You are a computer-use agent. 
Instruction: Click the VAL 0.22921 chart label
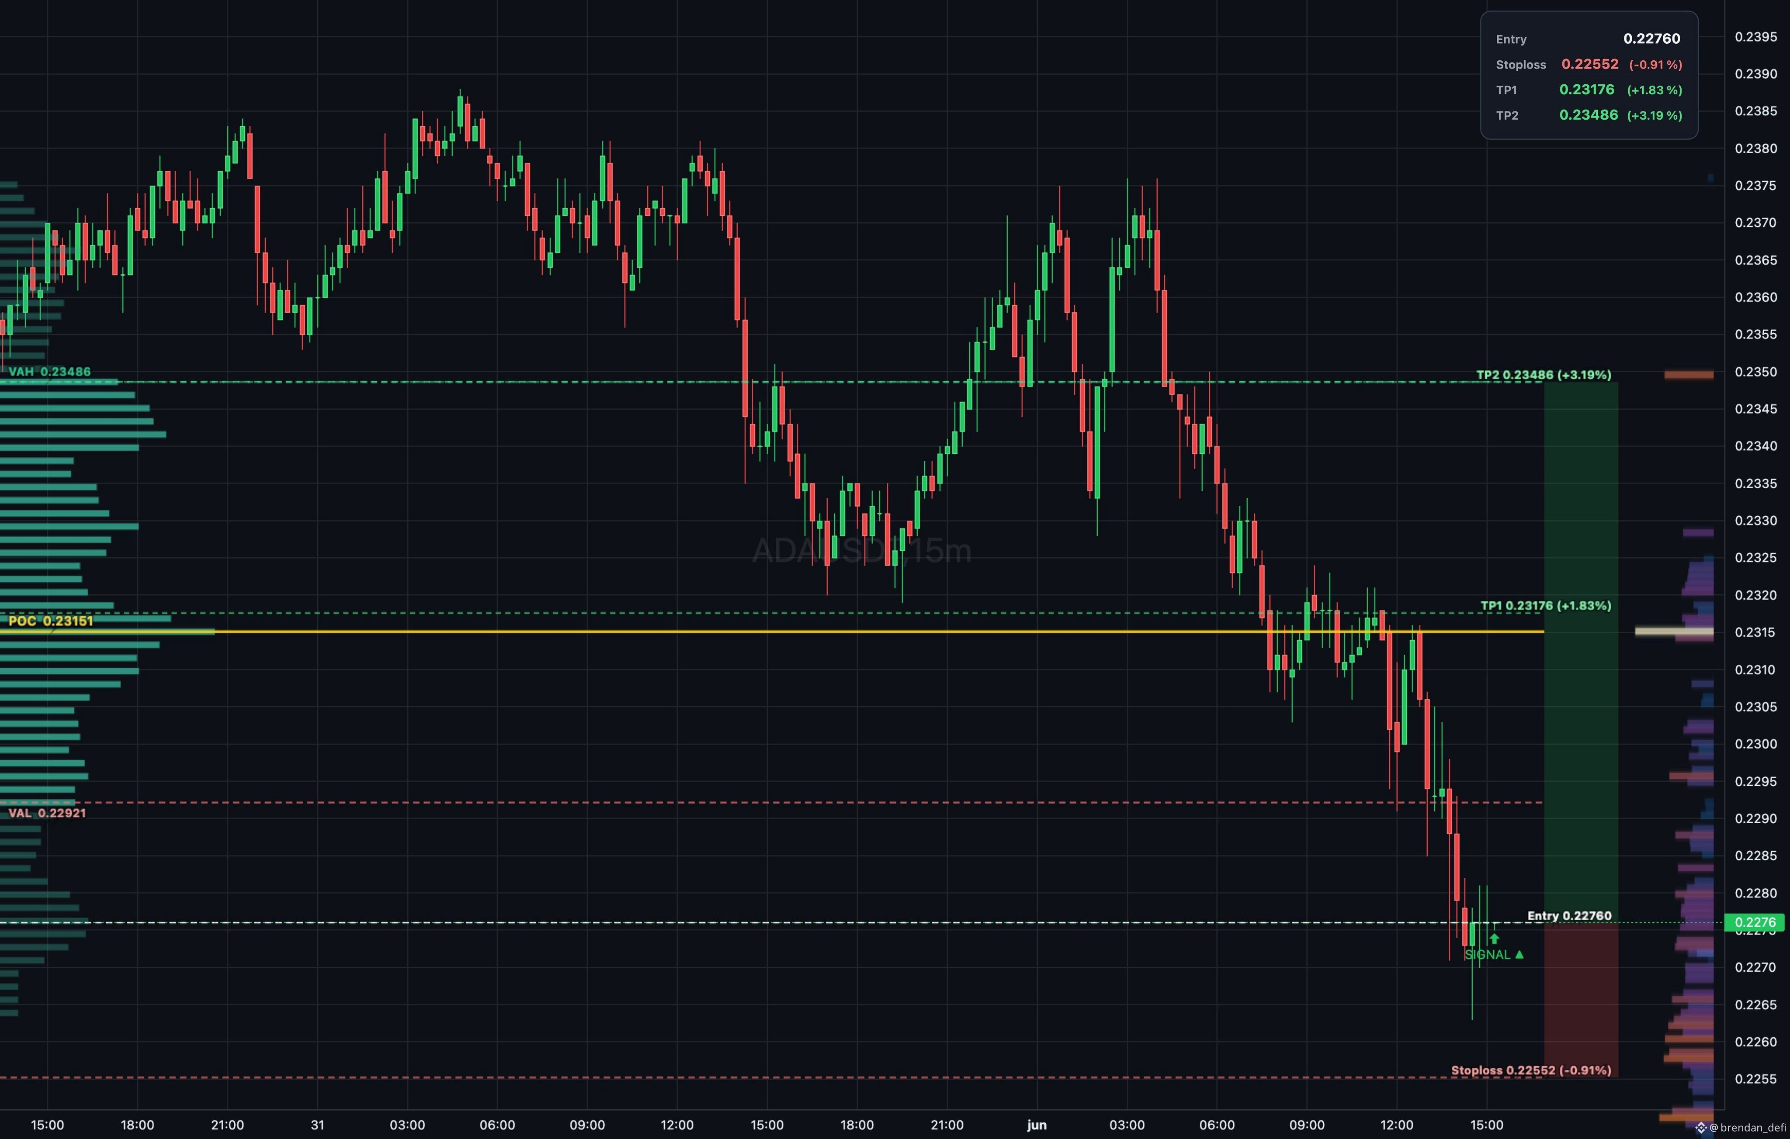[x=48, y=813]
